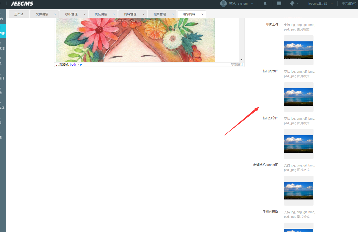
Task: Click the editor scrollbar down arrow
Action: (x=241, y=59)
